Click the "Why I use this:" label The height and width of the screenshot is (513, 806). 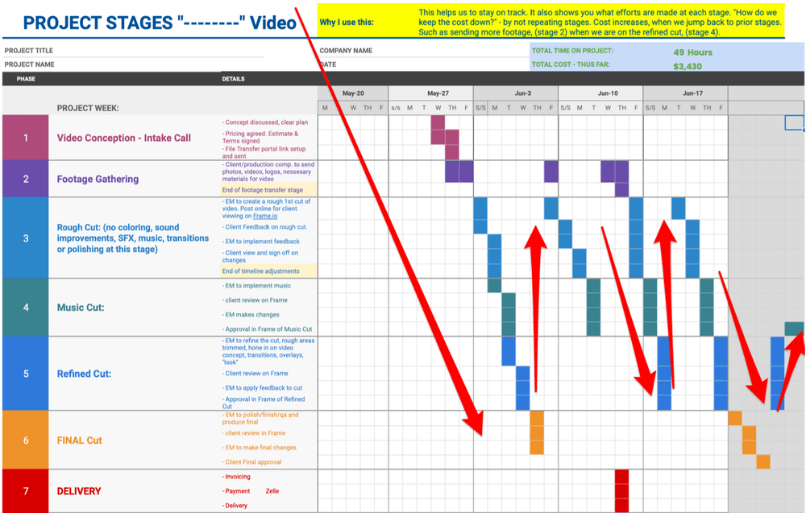tap(346, 22)
